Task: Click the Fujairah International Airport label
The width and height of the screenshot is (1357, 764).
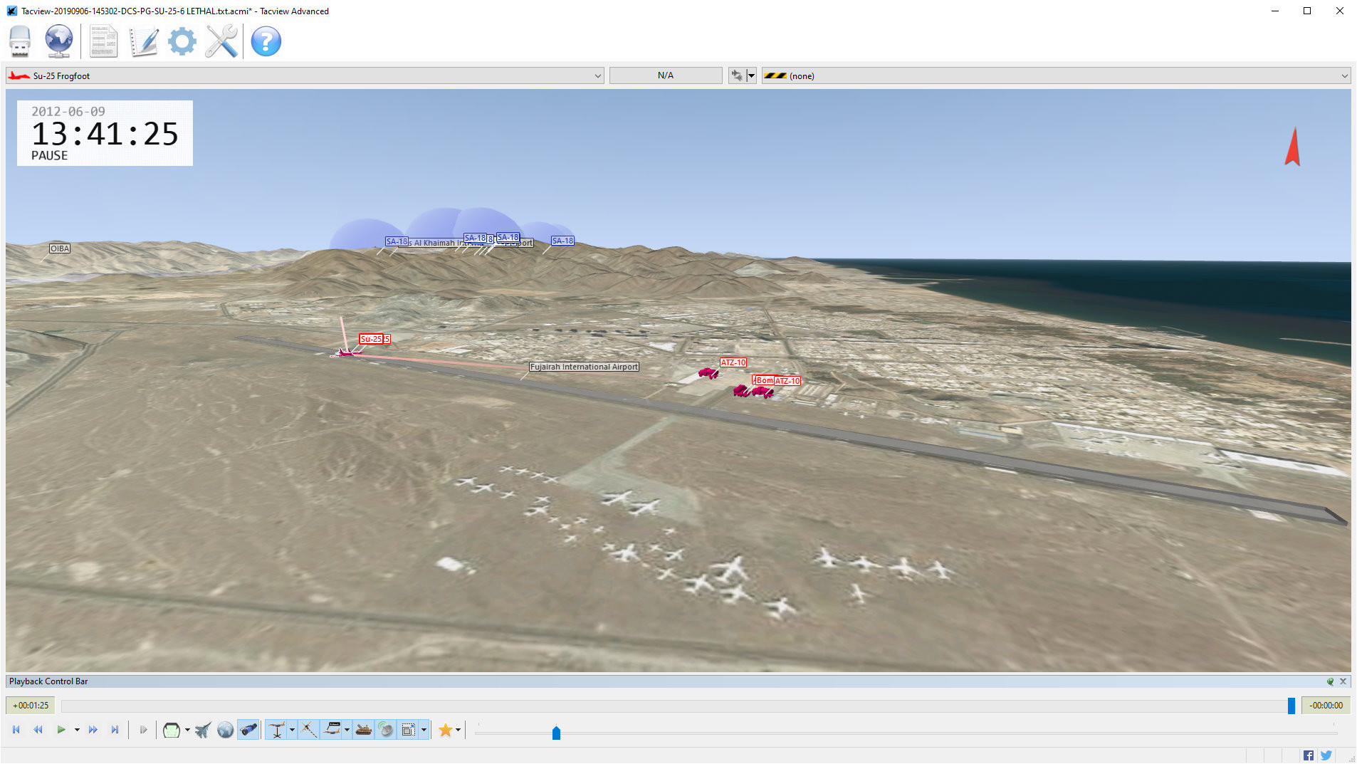Action: click(x=584, y=367)
